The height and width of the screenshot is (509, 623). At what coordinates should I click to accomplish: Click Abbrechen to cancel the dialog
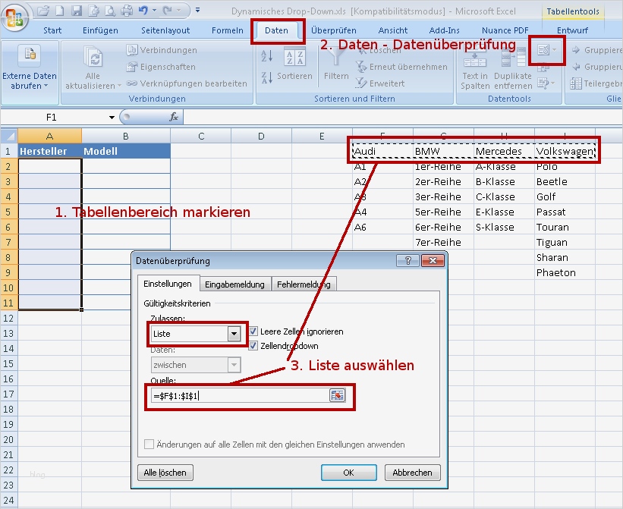412,473
